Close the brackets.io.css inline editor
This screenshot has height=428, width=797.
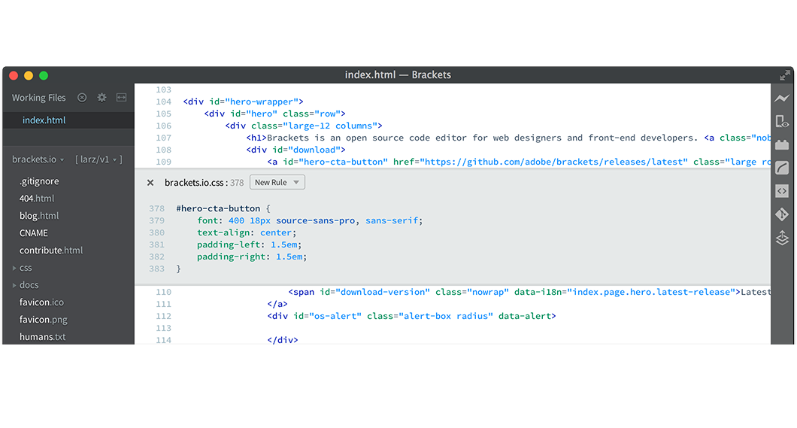click(x=150, y=183)
